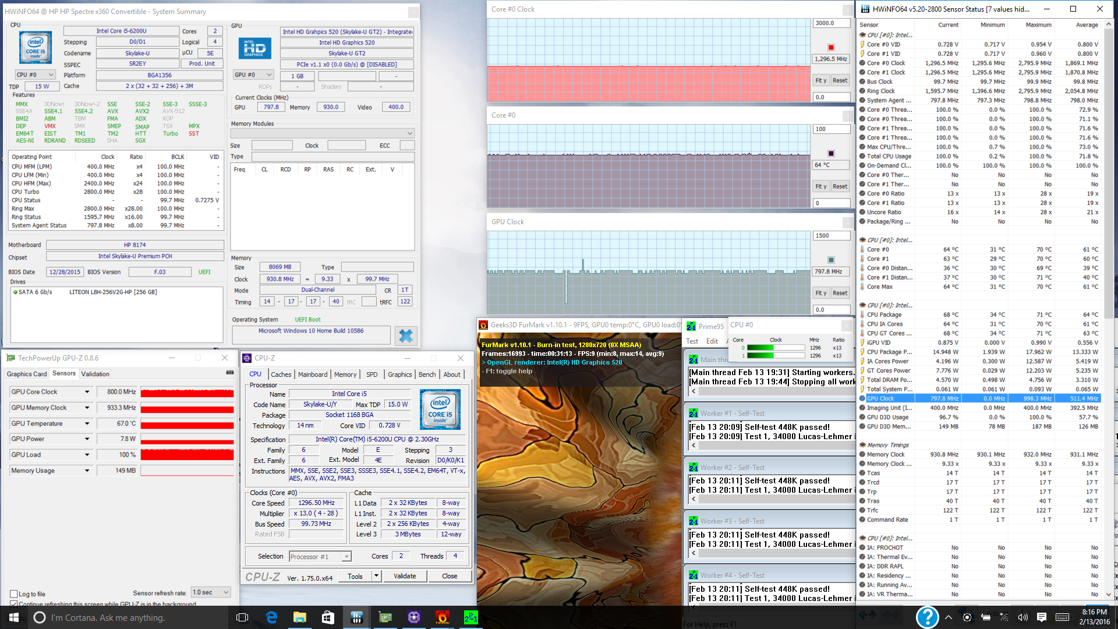Open the GPU Load sensor dropdown
This screenshot has width=1118, height=629.
[87, 455]
